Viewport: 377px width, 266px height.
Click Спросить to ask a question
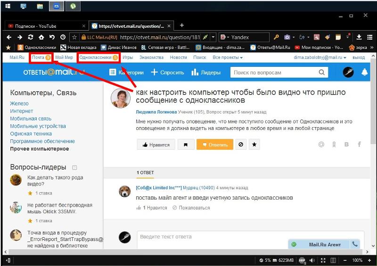point(167,73)
